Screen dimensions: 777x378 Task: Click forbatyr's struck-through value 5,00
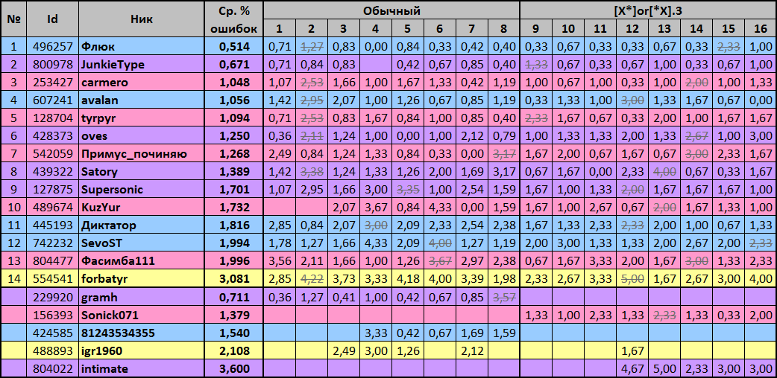tap(632, 279)
